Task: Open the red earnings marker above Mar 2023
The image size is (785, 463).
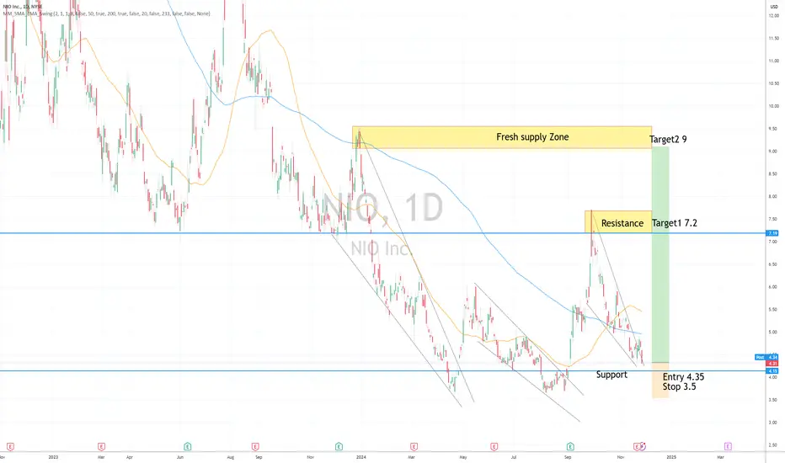Action: [x=101, y=446]
